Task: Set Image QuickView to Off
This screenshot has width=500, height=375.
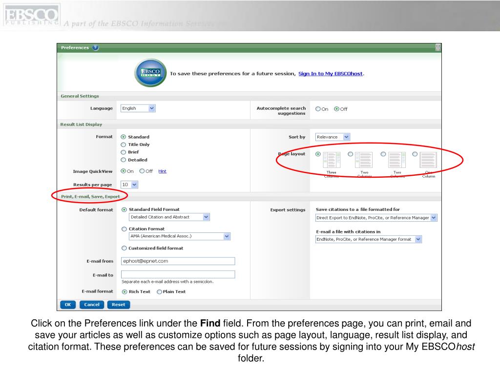Action: point(142,171)
